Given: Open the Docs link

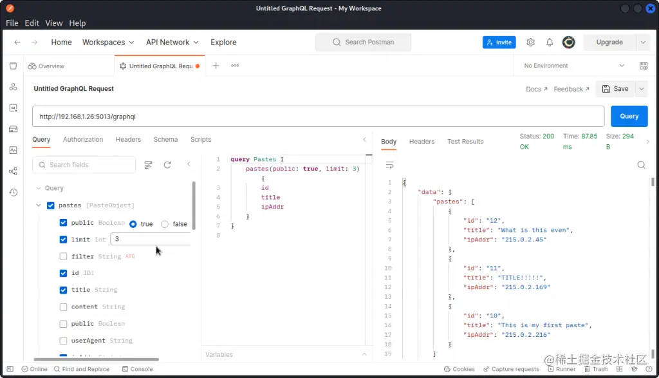Looking at the screenshot, I should coord(537,89).
